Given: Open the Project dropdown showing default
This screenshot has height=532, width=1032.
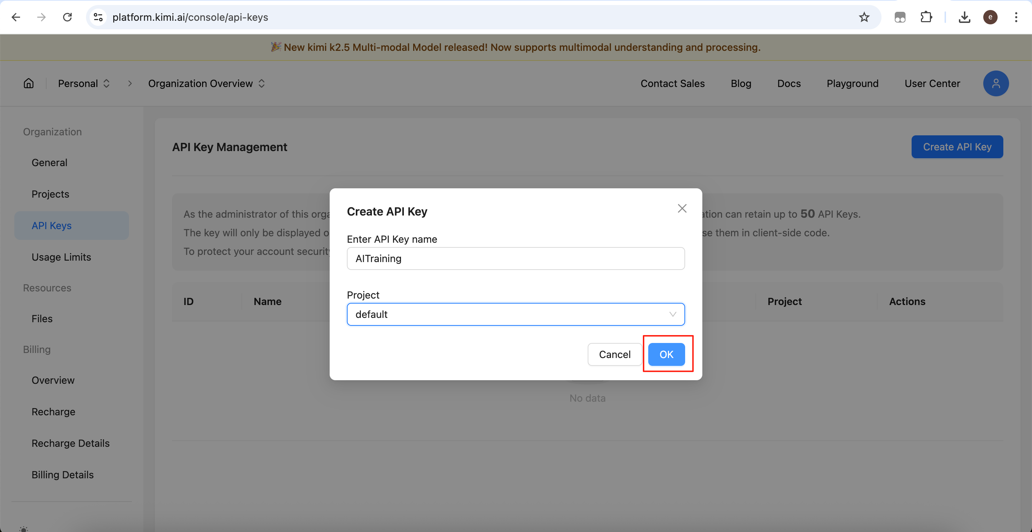Looking at the screenshot, I should [515, 314].
